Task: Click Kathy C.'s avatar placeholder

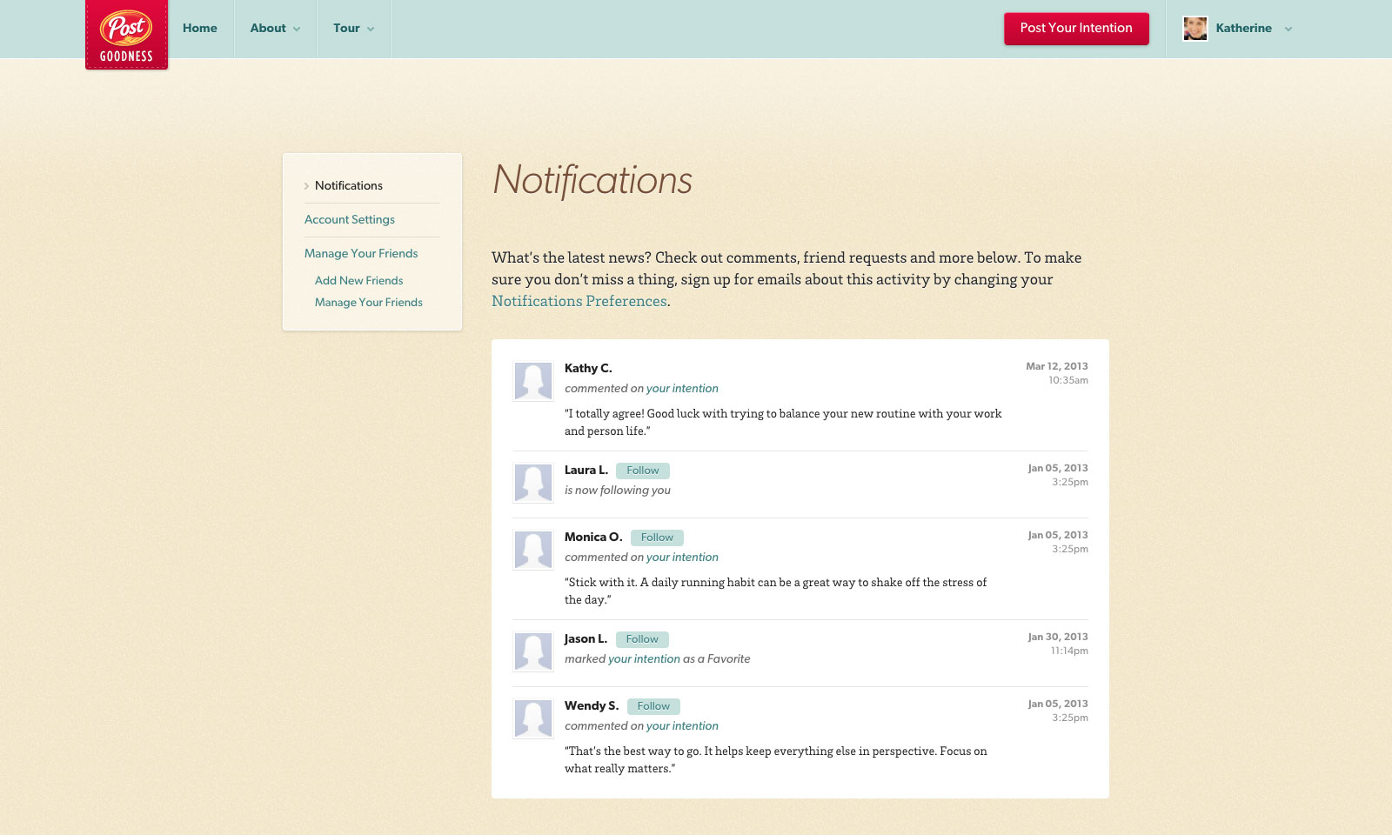Action: [x=533, y=381]
